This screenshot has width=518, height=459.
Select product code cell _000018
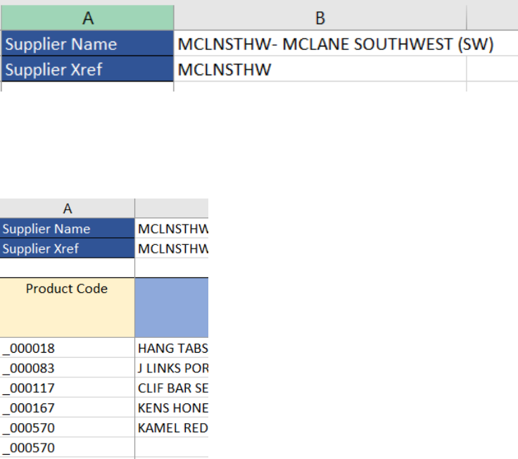[x=67, y=348]
